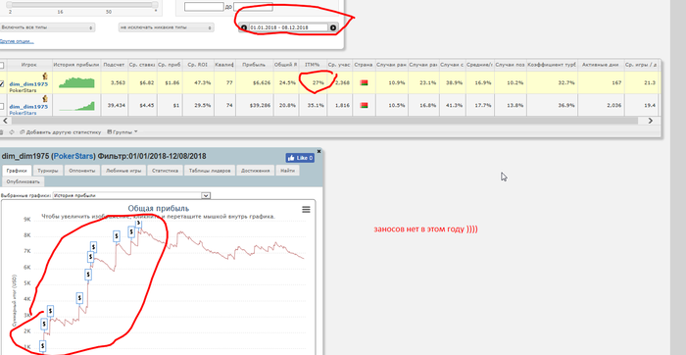686x355 pixels.
Task: Click the PokerStars link in the chart title
Action: [73, 156]
